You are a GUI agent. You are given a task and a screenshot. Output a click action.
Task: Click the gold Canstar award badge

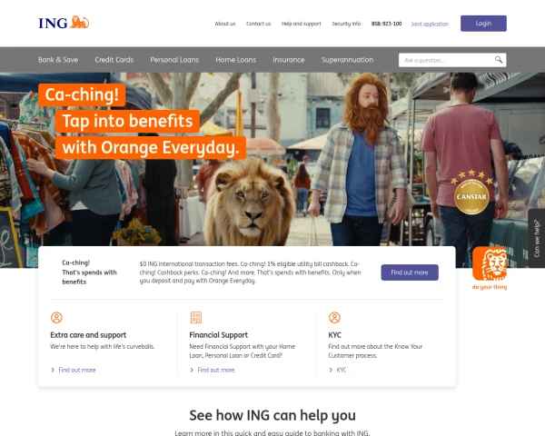(471, 193)
